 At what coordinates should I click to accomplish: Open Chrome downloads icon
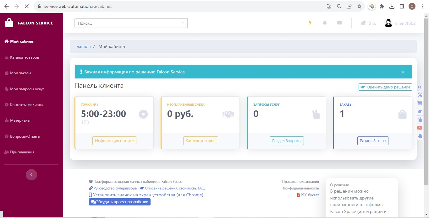[x=392, y=6]
